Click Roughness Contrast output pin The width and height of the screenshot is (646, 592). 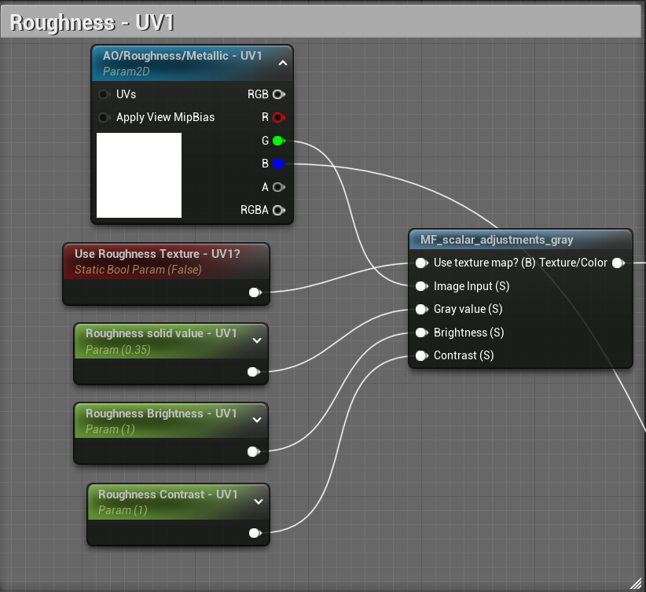[x=255, y=532]
